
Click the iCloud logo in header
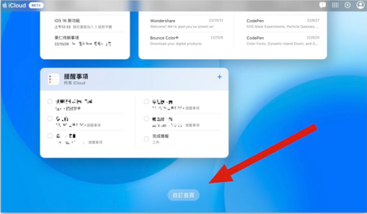pos(14,5)
